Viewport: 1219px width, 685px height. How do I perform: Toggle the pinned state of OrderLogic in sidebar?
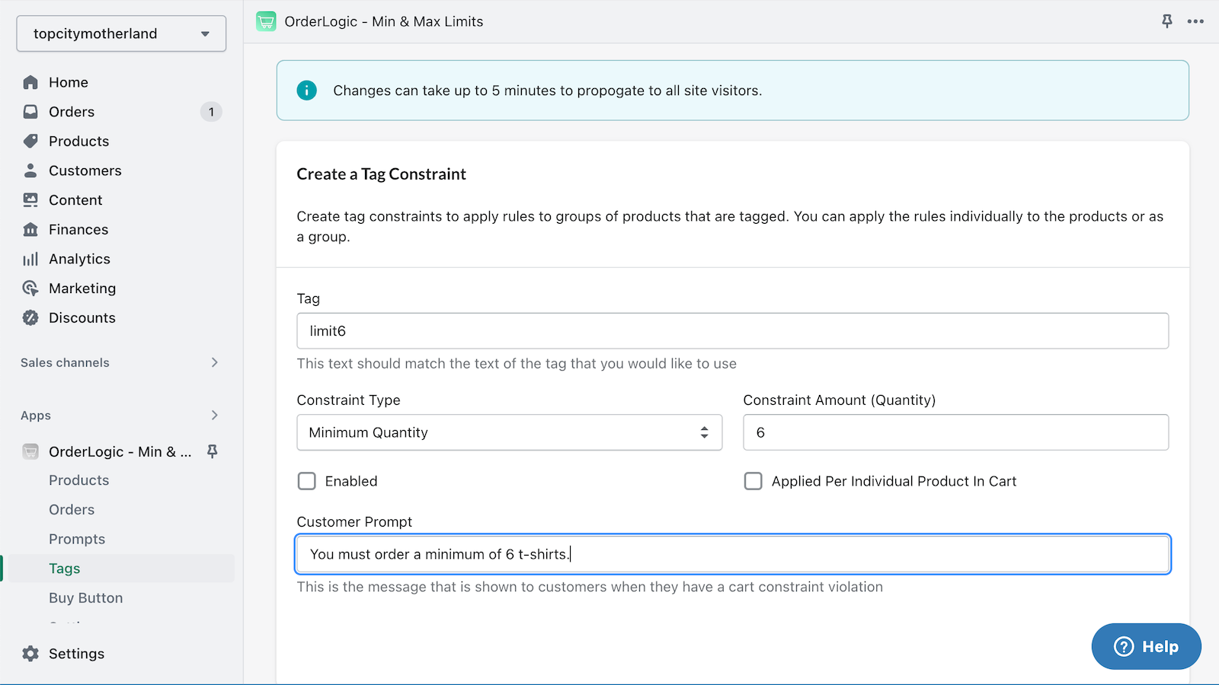point(212,451)
